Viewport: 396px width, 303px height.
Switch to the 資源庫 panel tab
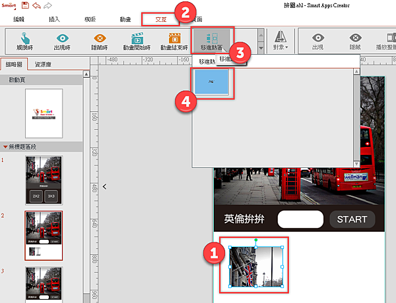tap(43, 65)
